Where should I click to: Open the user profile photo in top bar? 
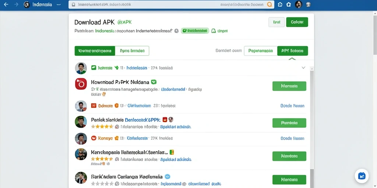[298, 4]
